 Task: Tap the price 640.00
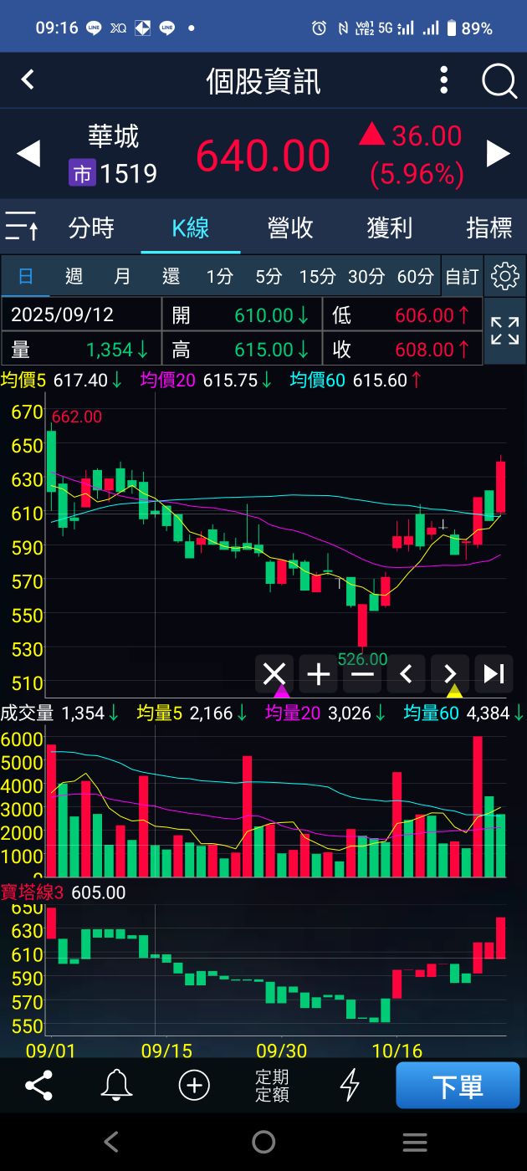263,156
